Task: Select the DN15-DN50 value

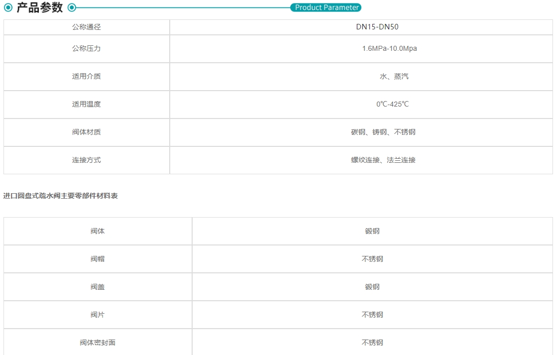Action: tap(377, 27)
